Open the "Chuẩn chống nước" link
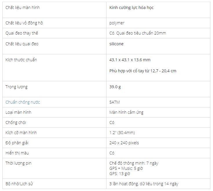Image resolution: width=213 pixels, height=191 pixels. pos(23,102)
